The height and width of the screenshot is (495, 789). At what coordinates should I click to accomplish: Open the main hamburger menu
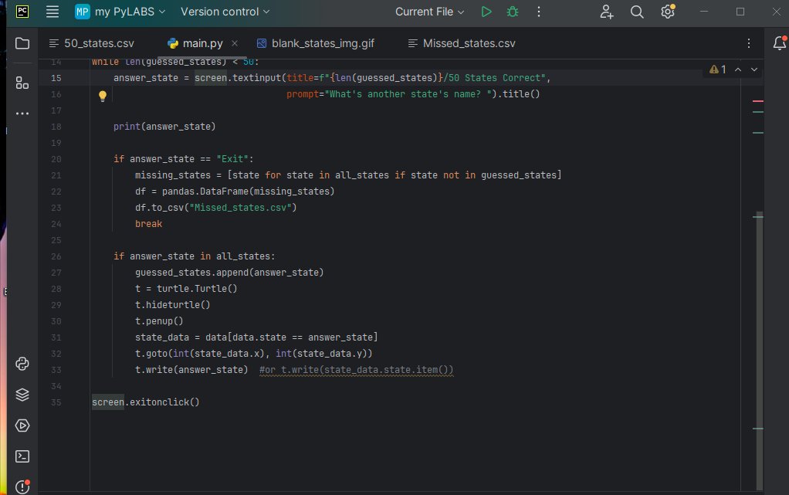[x=52, y=12]
